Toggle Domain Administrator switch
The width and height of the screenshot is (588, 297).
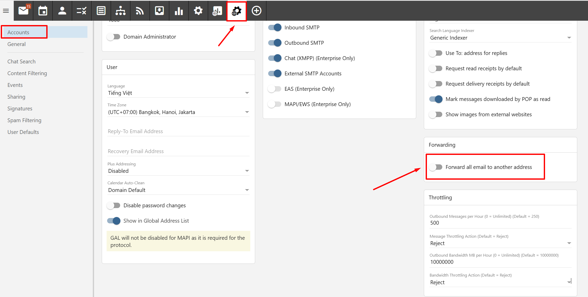click(114, 37)
